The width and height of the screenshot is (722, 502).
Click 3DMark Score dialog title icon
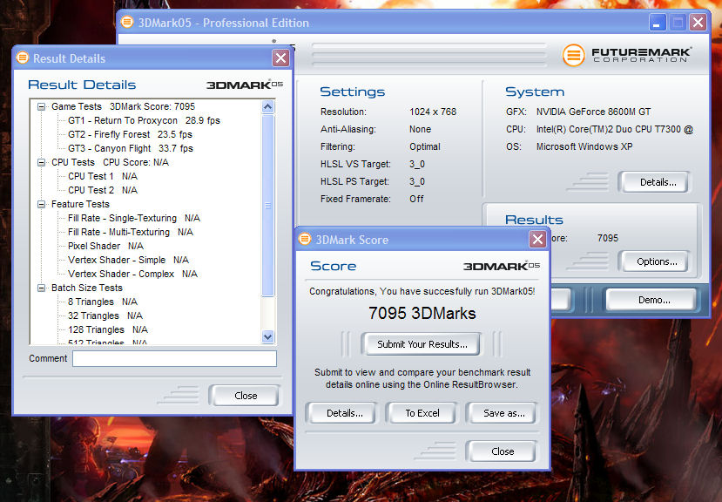[x=304, y=240]
